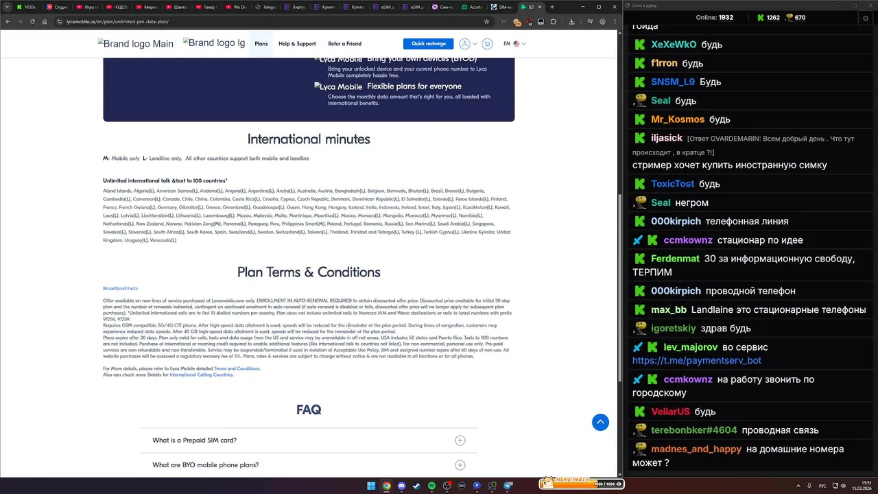Click the browser home icon

[x=44, y=21]
